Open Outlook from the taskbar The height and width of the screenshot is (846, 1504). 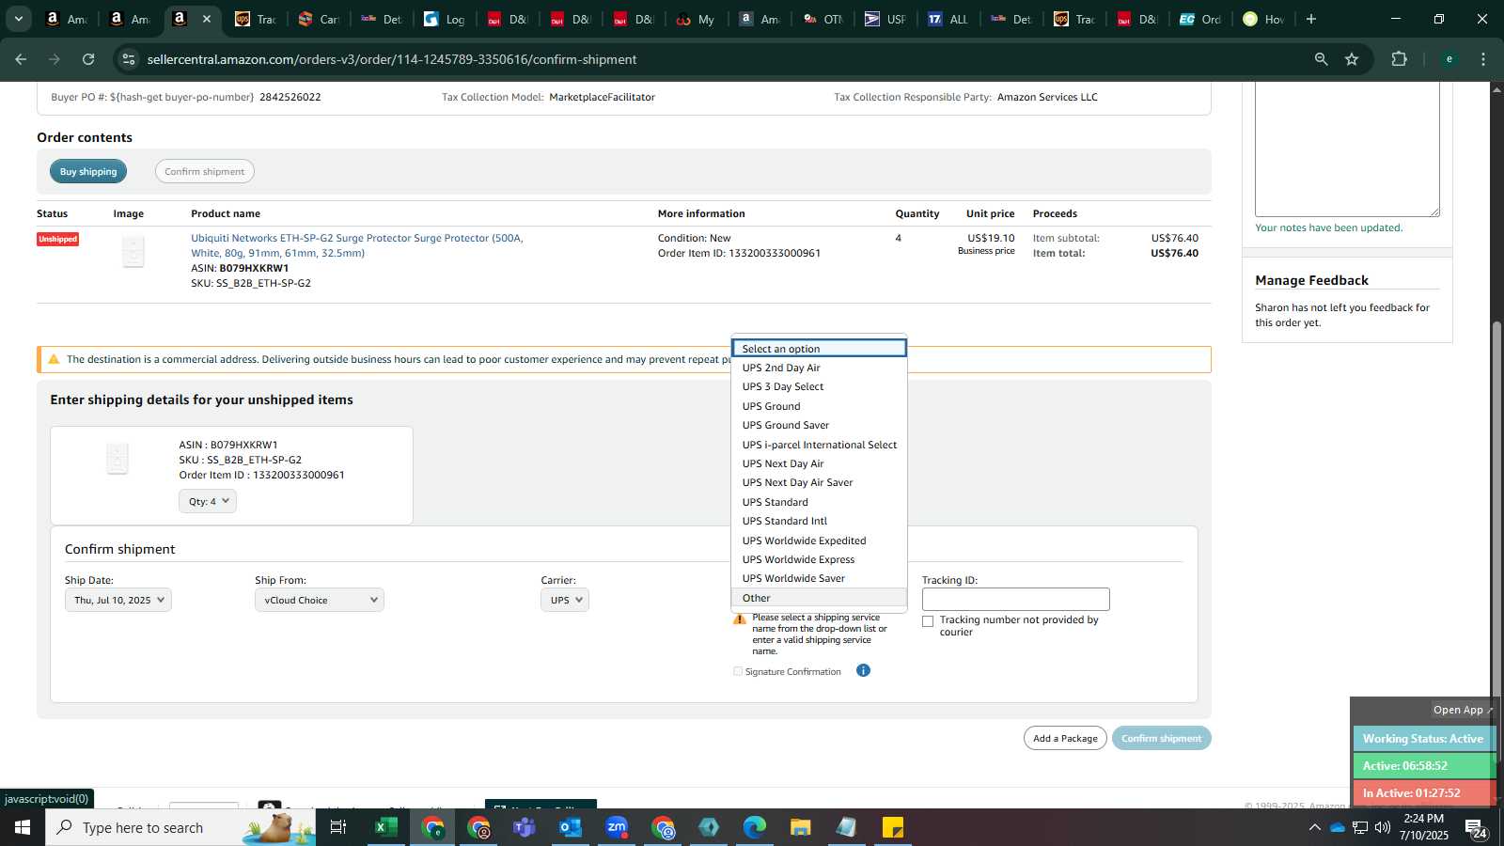pos(570,827)
